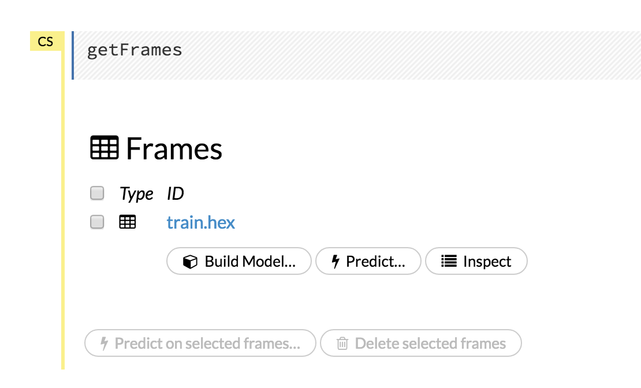Click the Frames table grid icon
The width and height of the screenshot is (641, 388).
[106, 148]
